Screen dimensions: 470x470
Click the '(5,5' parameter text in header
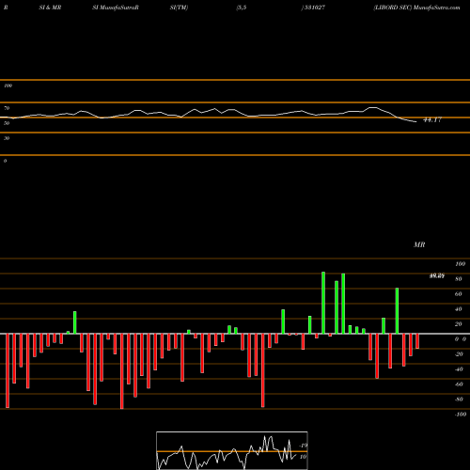point(242,8)
